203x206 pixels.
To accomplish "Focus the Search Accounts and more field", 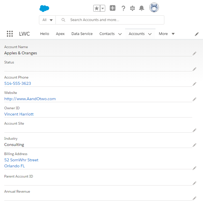I will (x=110, y=20).
